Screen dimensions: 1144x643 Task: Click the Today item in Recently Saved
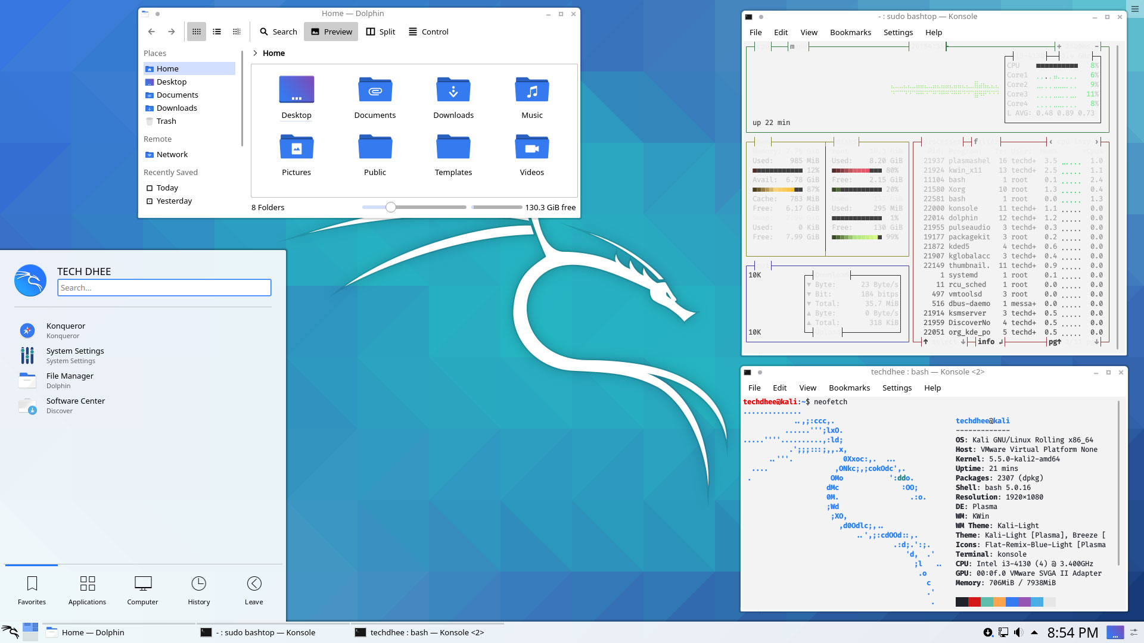point(167,188)
